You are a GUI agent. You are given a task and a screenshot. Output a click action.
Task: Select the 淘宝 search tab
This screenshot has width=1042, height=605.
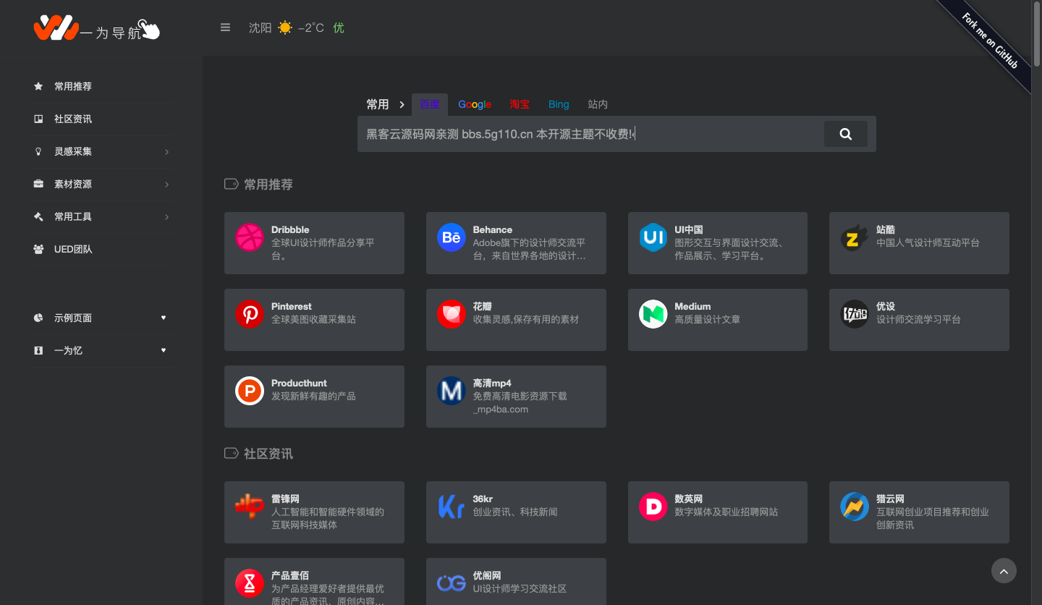point(520,104)
